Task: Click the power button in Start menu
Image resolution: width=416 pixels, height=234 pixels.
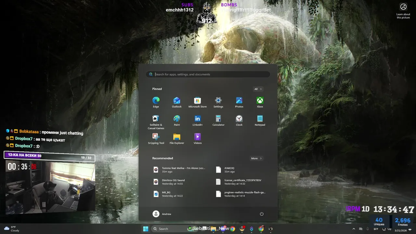Action: pos(262,214)
